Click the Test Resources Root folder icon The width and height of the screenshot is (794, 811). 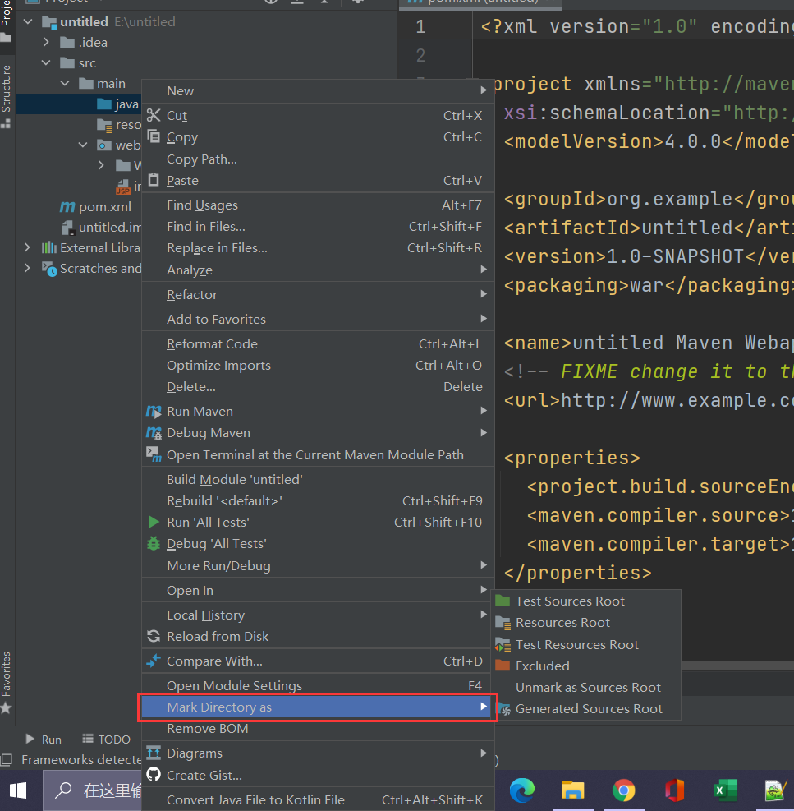tap(503, 644)
